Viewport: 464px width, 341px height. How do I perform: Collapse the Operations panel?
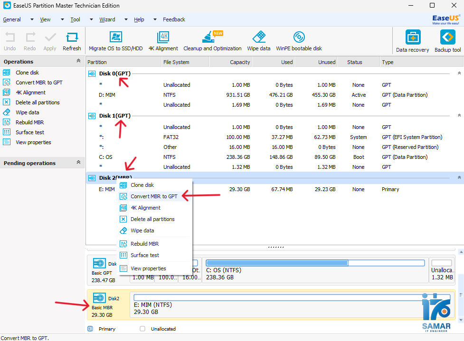click(x=78, y=61)
